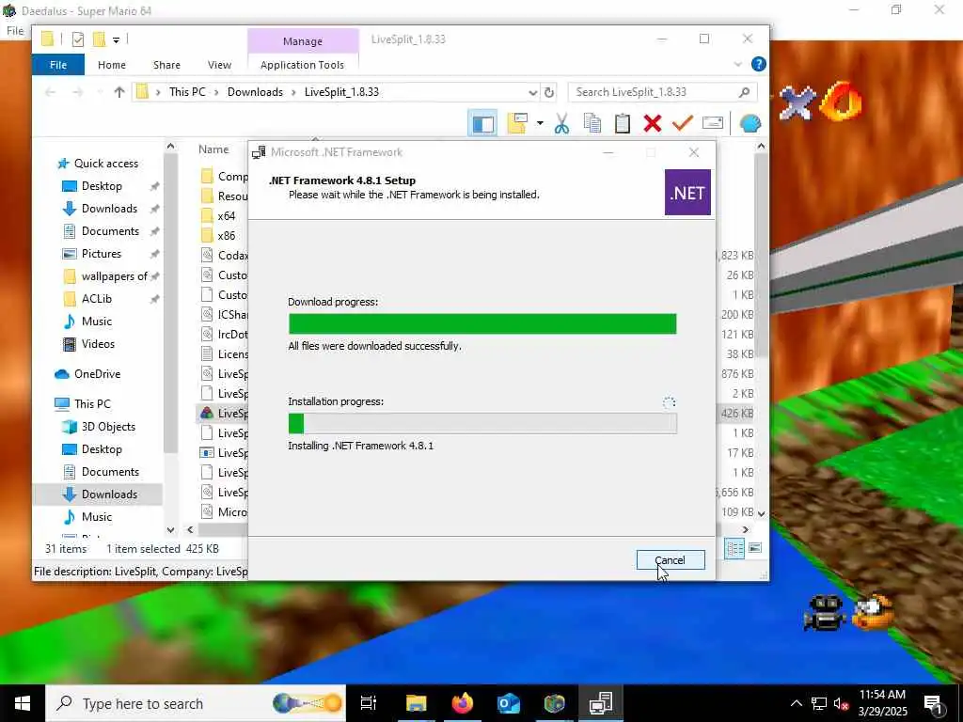Open File menu in Daedalus window

click(15, 31)
